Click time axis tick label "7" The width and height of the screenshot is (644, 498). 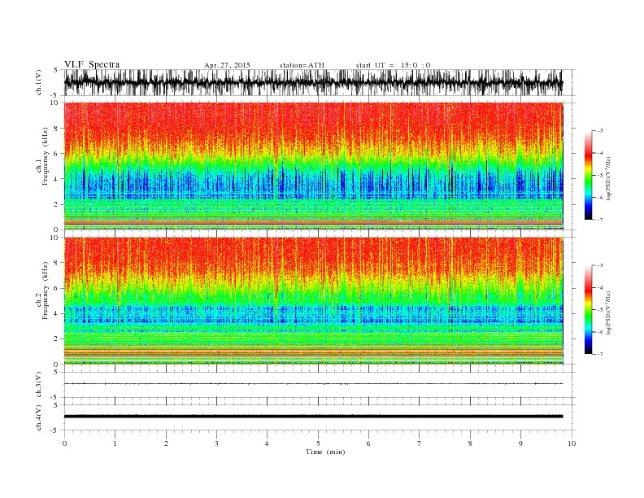pyautogui.click(x=419, y=443)
